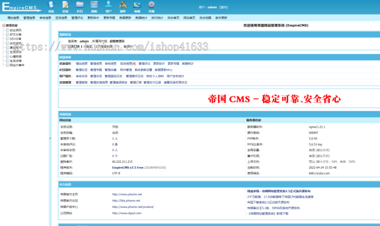Open news 帝国下载系统2.5正式版开源发布
This screenshot has width=380, height=226.
coord(268,202)
